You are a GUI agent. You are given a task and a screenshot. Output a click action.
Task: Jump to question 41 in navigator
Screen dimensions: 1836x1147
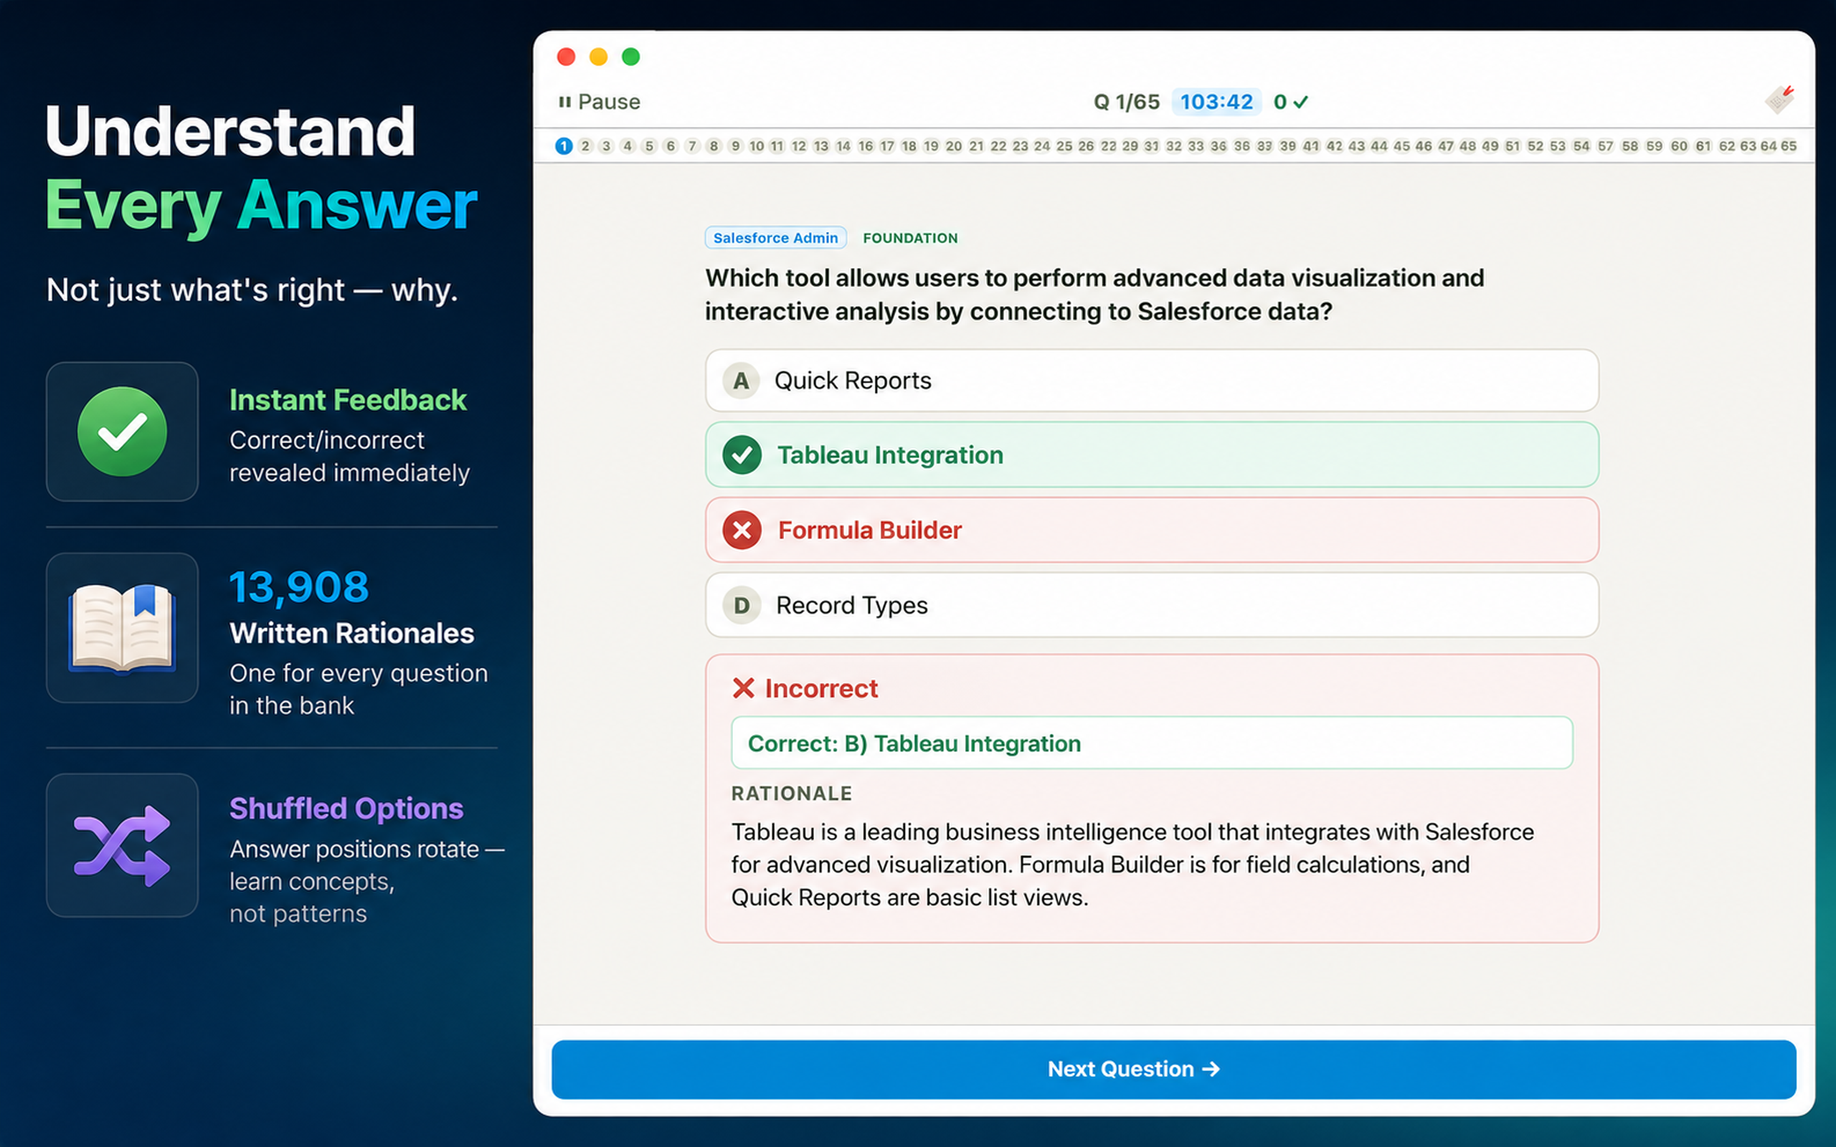[1311, 146]
